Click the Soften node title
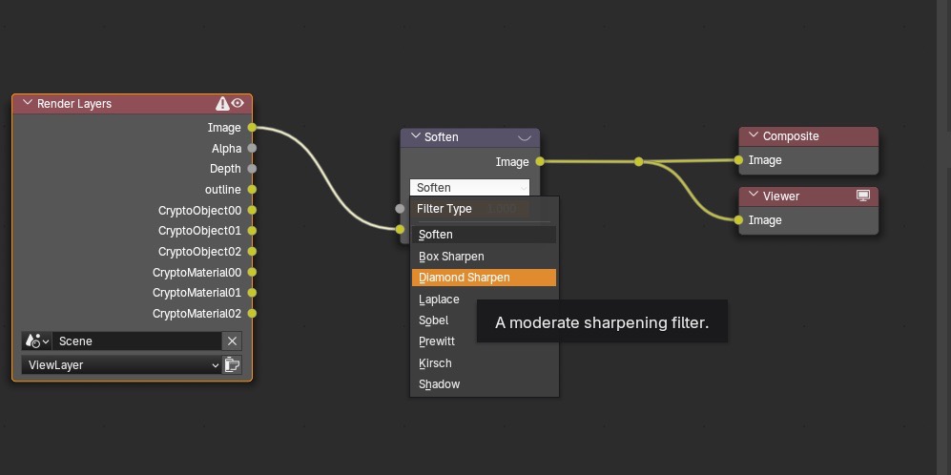This screenshot has height=475, width=951. click(441, 137)
